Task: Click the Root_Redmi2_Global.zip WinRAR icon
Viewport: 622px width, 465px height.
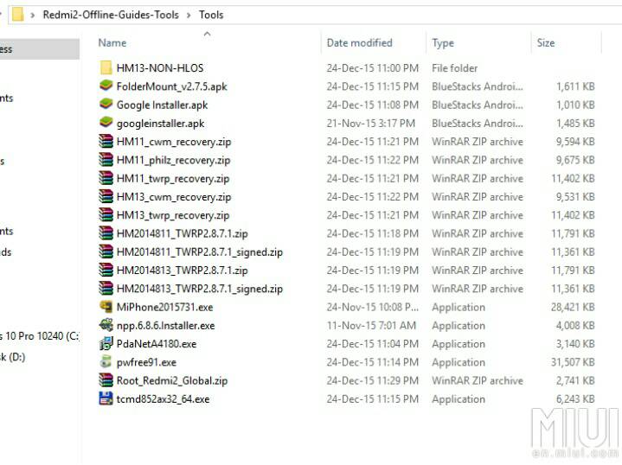Action: click(106, 380)
